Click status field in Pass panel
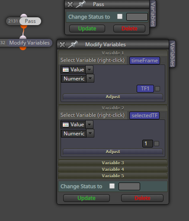189x221 pixels. click(x=137, y=17)
